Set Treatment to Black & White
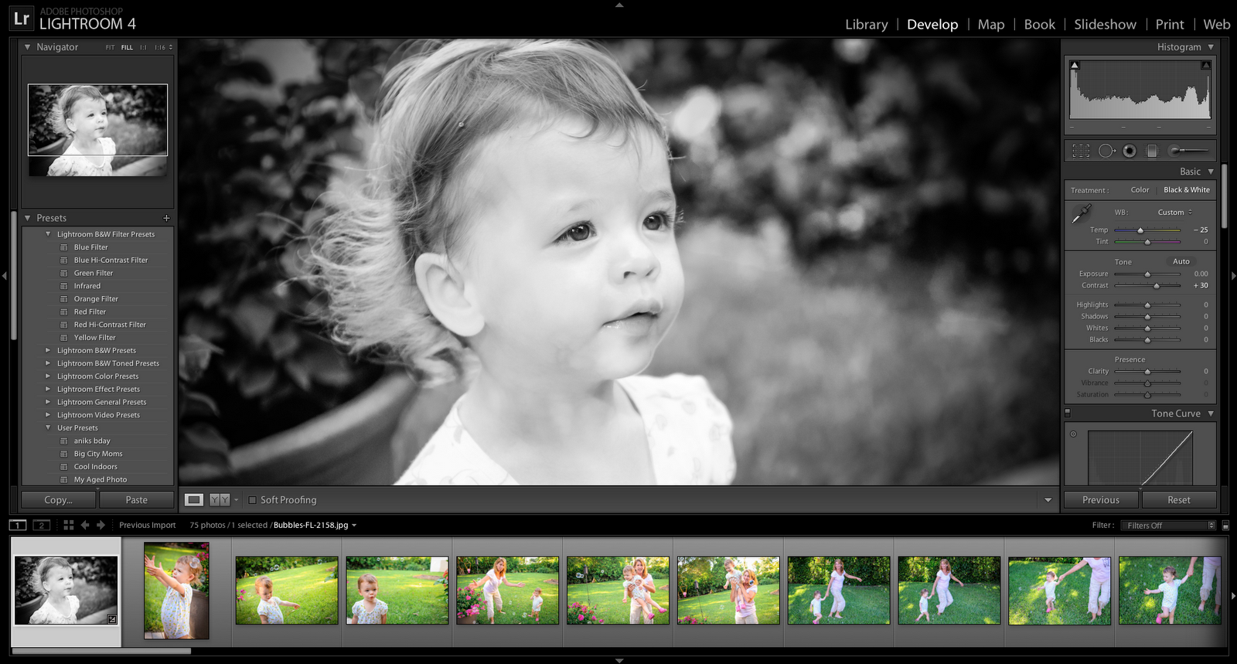This screenshot has height=664, width=1237. click(x=1187, y=190)
